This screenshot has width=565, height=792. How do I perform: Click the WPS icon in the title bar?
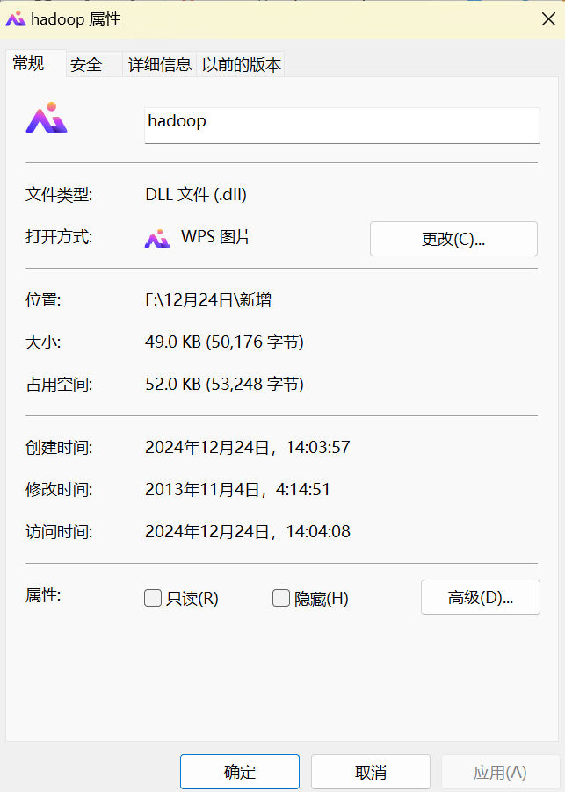[x=15, y=19]
